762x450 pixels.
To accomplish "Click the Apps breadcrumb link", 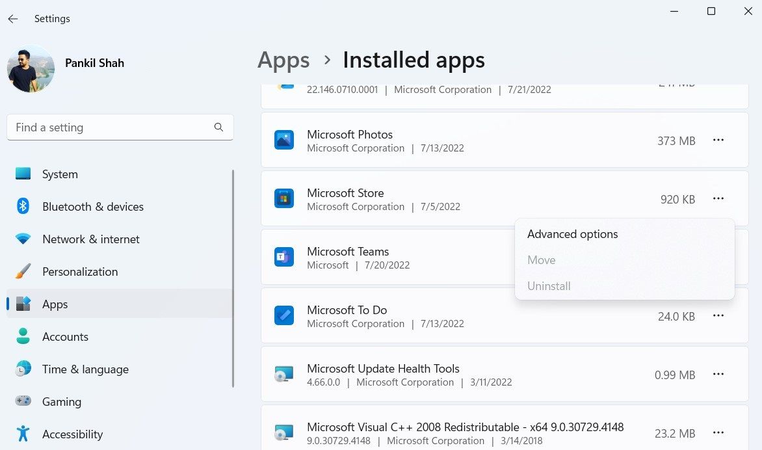I will [283, 60].
